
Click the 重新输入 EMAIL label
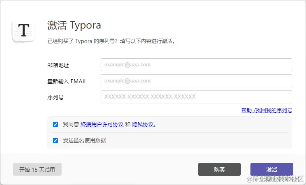pyautogui.click(x=67, y=81)
